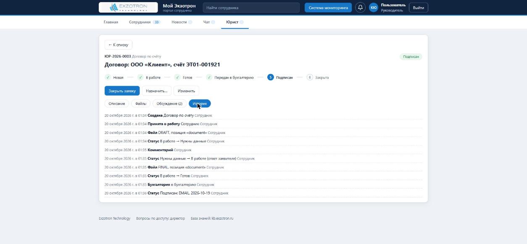Open the Назначить… button
This screenshot has height=244, width=527.
pos(156,91)
